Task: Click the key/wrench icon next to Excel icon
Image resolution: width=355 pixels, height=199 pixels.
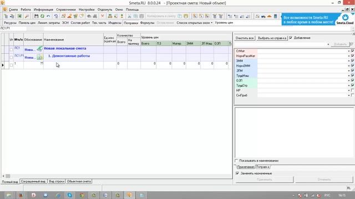Action: point(27,16)
